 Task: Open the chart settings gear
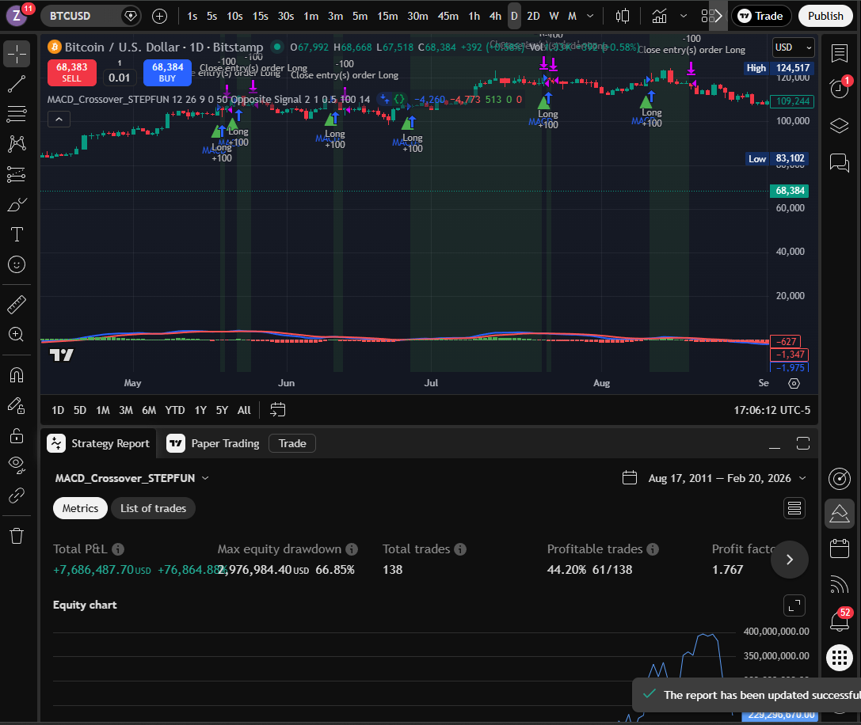[x=794, y=383]
